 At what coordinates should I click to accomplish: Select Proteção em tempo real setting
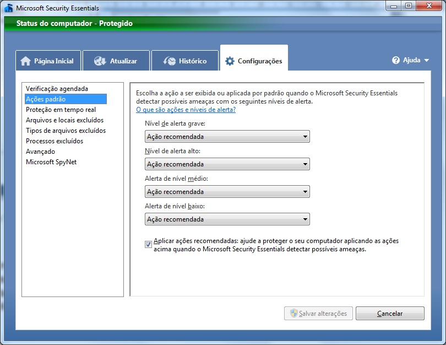coord(61,110)
